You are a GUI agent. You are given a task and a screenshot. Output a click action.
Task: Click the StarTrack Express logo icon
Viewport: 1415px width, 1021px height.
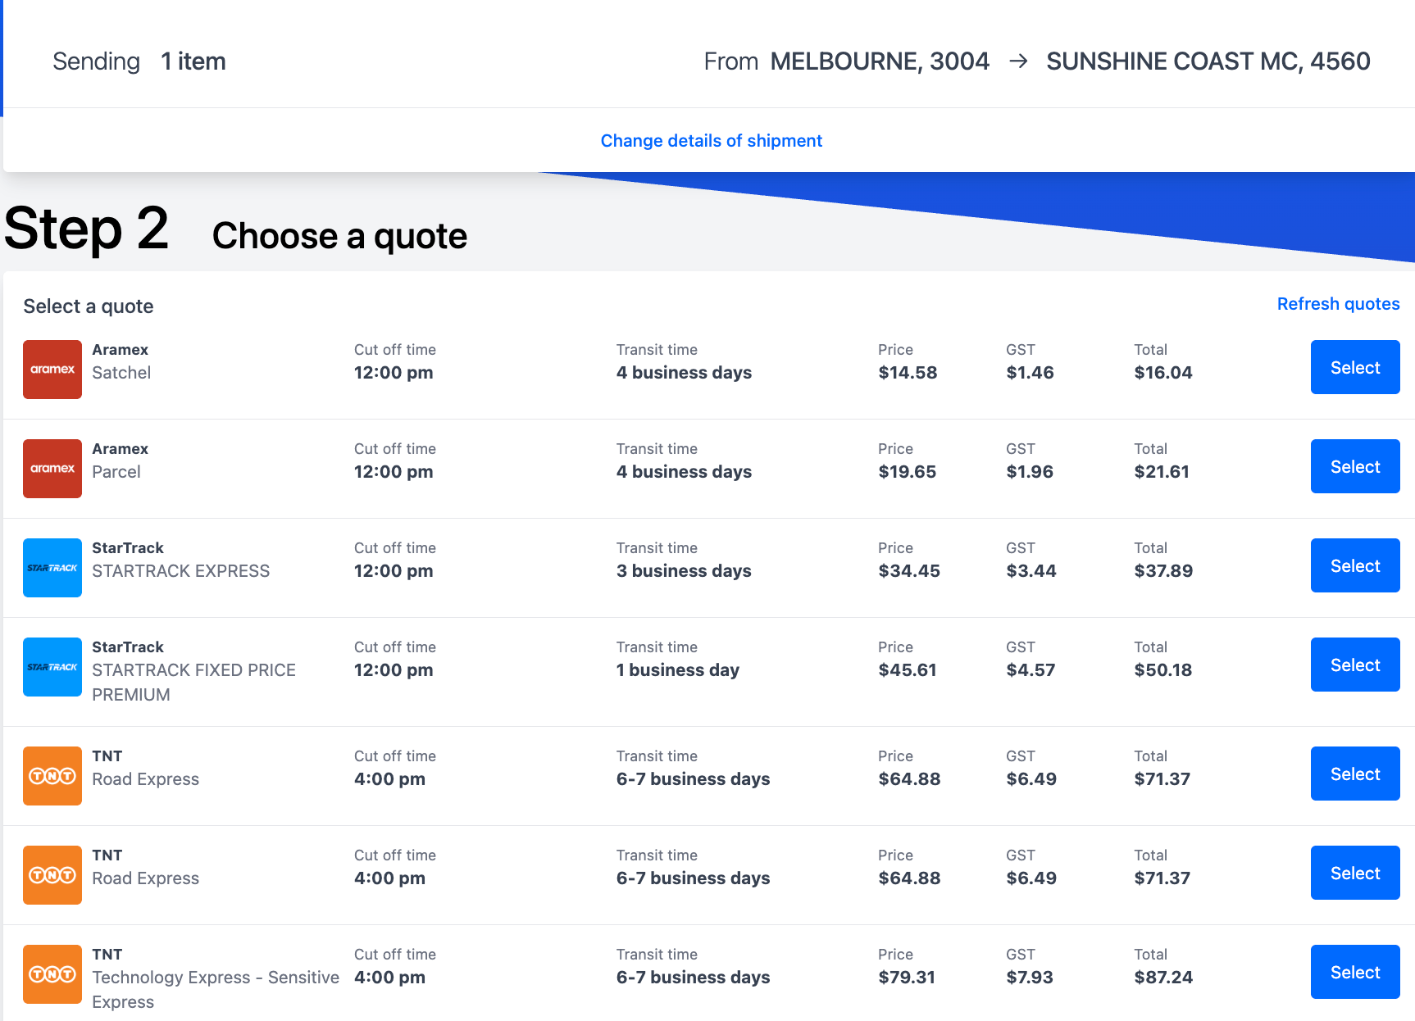52,568
